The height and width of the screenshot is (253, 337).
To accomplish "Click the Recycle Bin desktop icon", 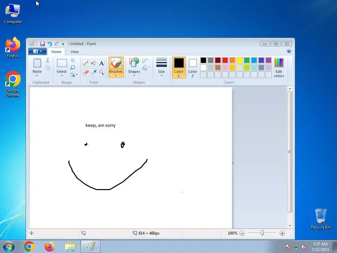I will click(x=321, y=219).
